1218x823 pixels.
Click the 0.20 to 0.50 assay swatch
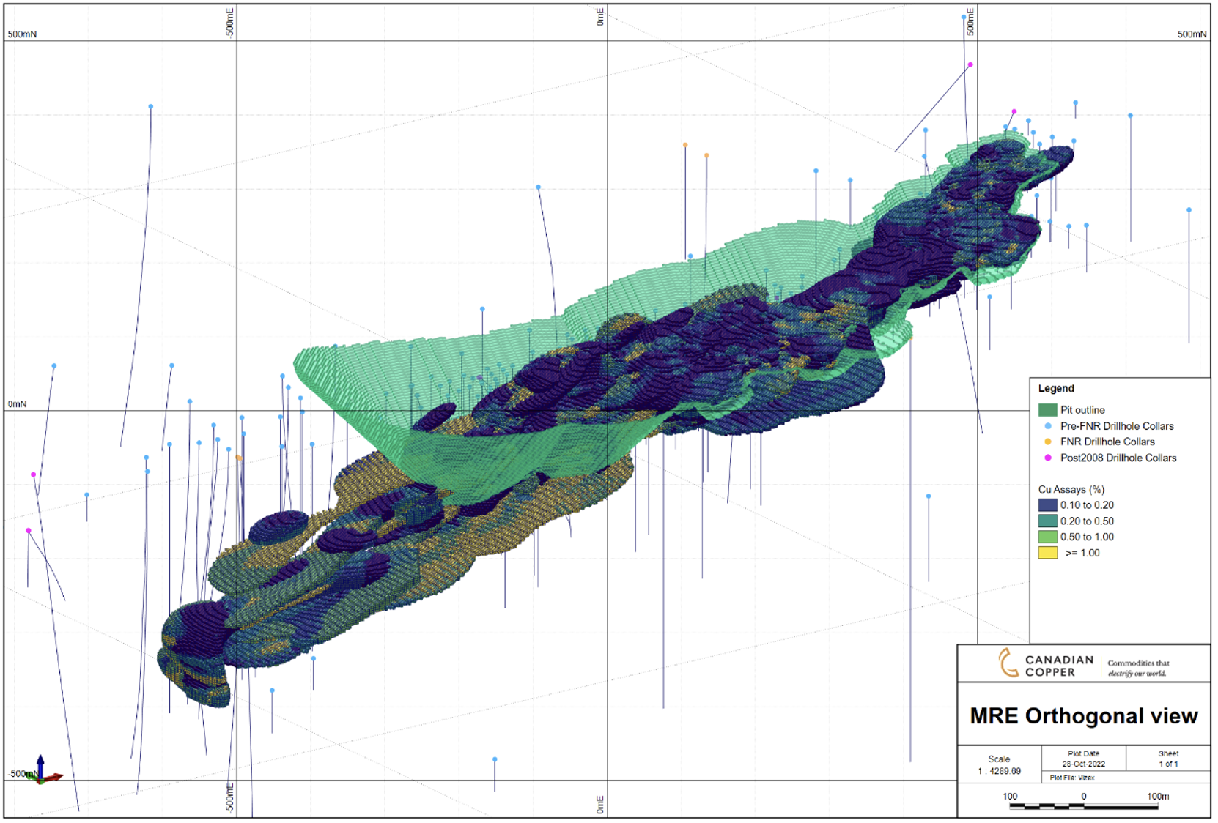(x=1047, y=521)
